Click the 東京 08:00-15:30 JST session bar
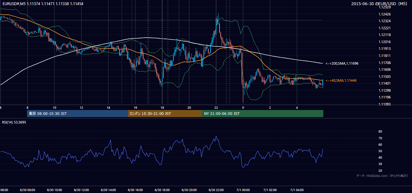 tap(78, 114)
